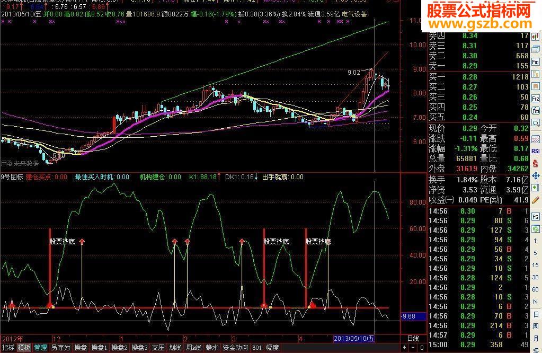Open the 管理 tab
542x353 pixels.
pos(40,348)
